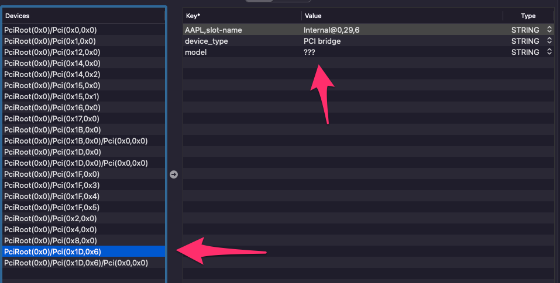Select device PciRoot(0x0)/Pci(0x1D,0x0)
Image resolution: width=560 pixels, height=283 pixels.
[84, 152]
